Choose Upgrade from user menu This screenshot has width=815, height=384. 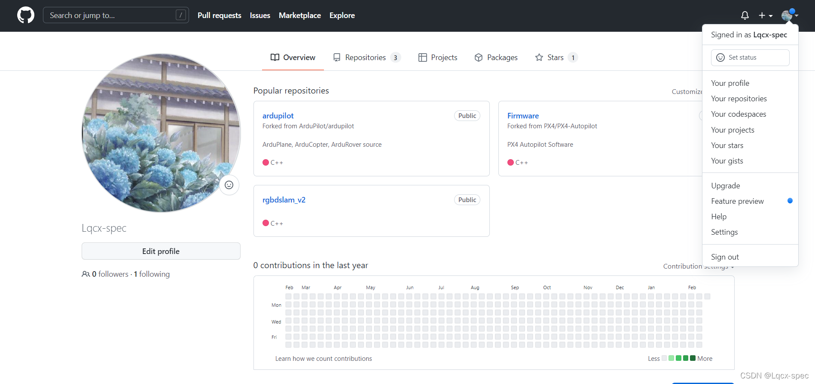tap(750, 186)
